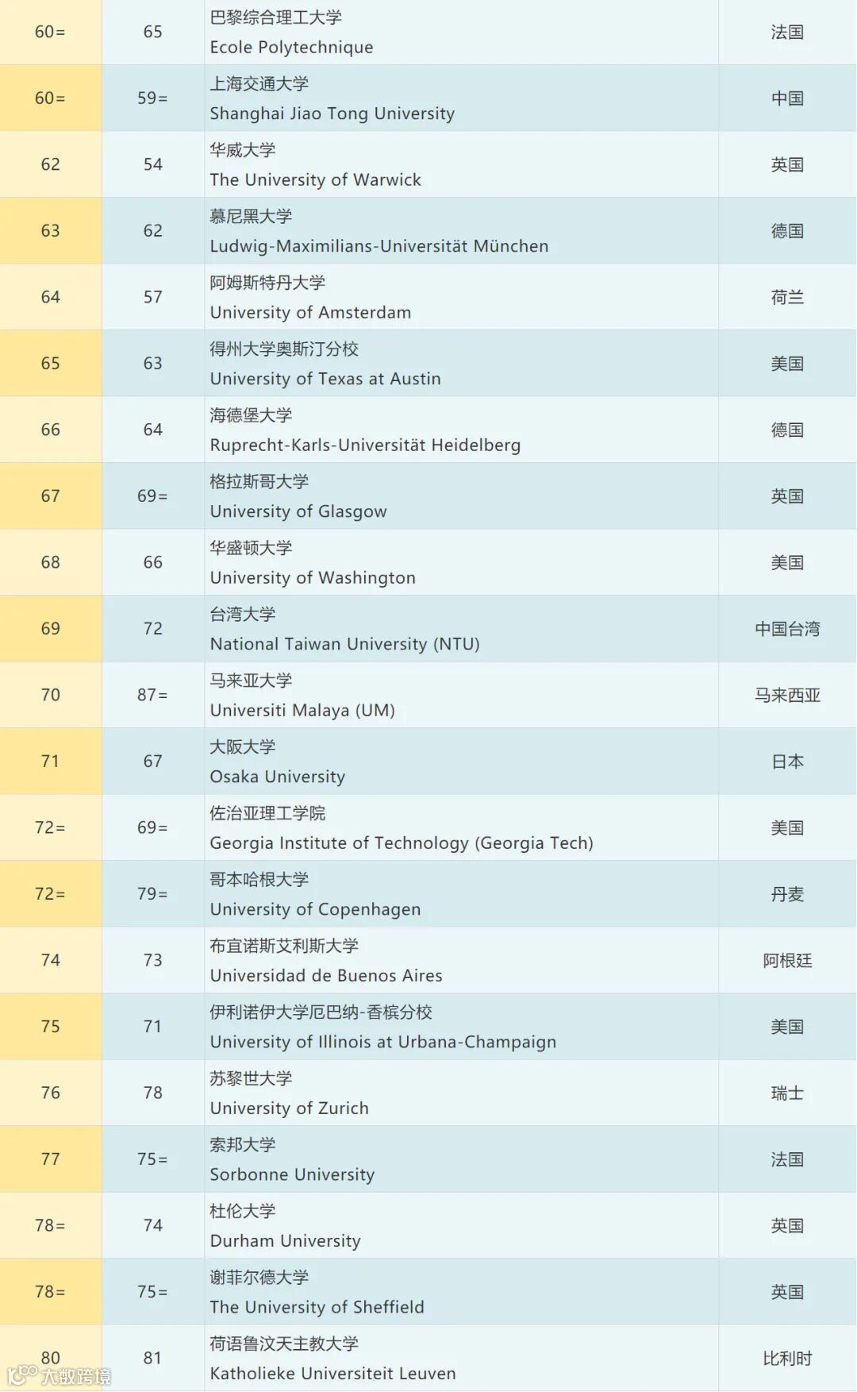Screen dimensions: 857x1392
Task: Select the Chinese name 大阪大学
Action: click(242, 746)
